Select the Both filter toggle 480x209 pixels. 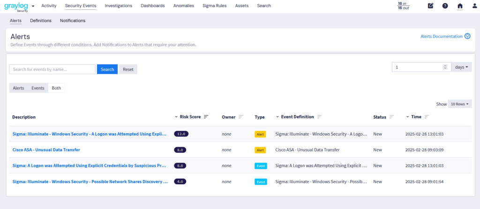point(56,88)
